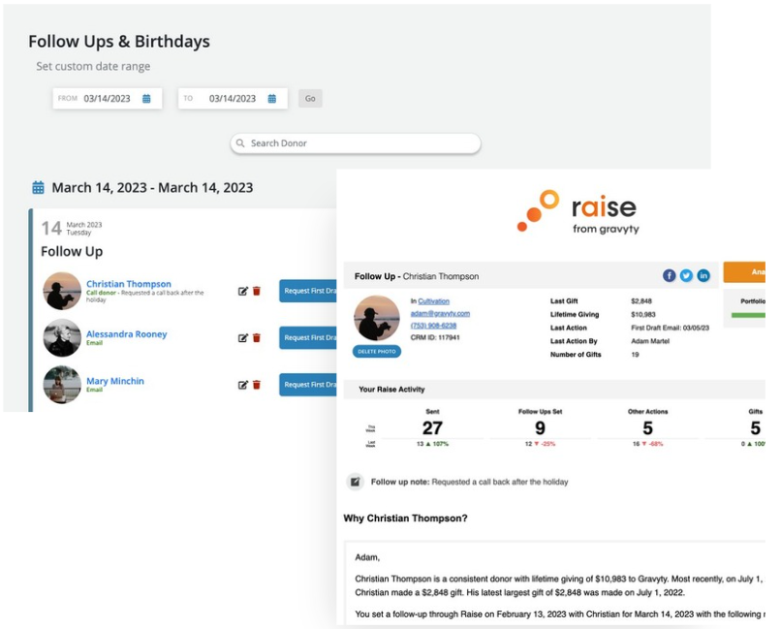Open the FROM date calendar picker icon
Viewport: 781px width, 629px height.
tap(146, 99)
